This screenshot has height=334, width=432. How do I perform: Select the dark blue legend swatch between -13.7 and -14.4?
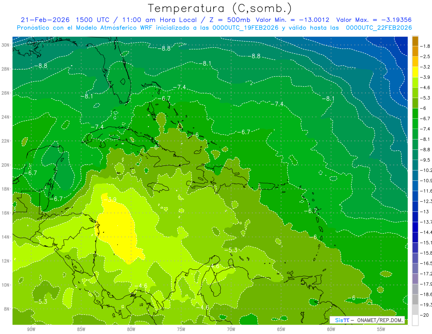pyautogui.click(x=415, y=227)
